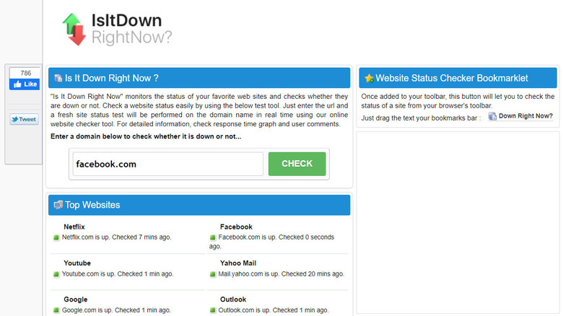Image resolution: width=563 pixels, height=316 pixels.
Task: Click 'Facebook.com is up. Checked 0 seconds ago.' text
Action: tap(272, 242)
